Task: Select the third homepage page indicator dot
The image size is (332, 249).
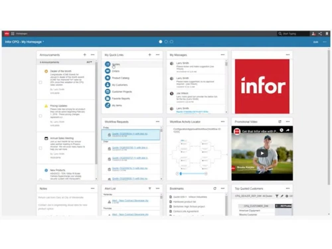Action: 171,42
